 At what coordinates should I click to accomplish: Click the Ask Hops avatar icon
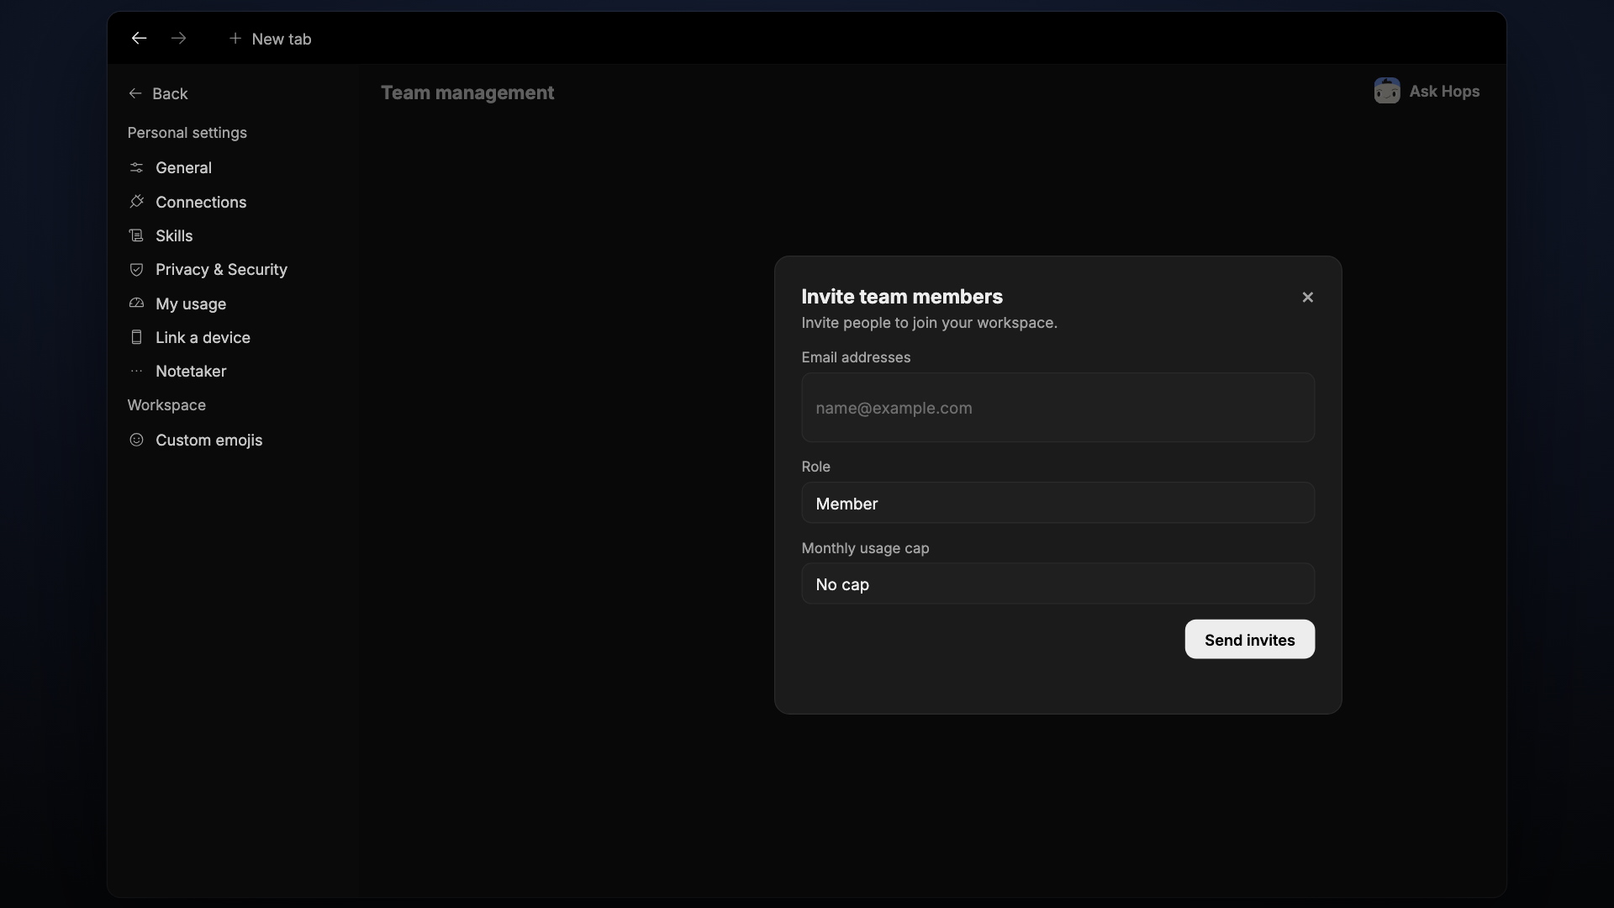click(1387, 91)
